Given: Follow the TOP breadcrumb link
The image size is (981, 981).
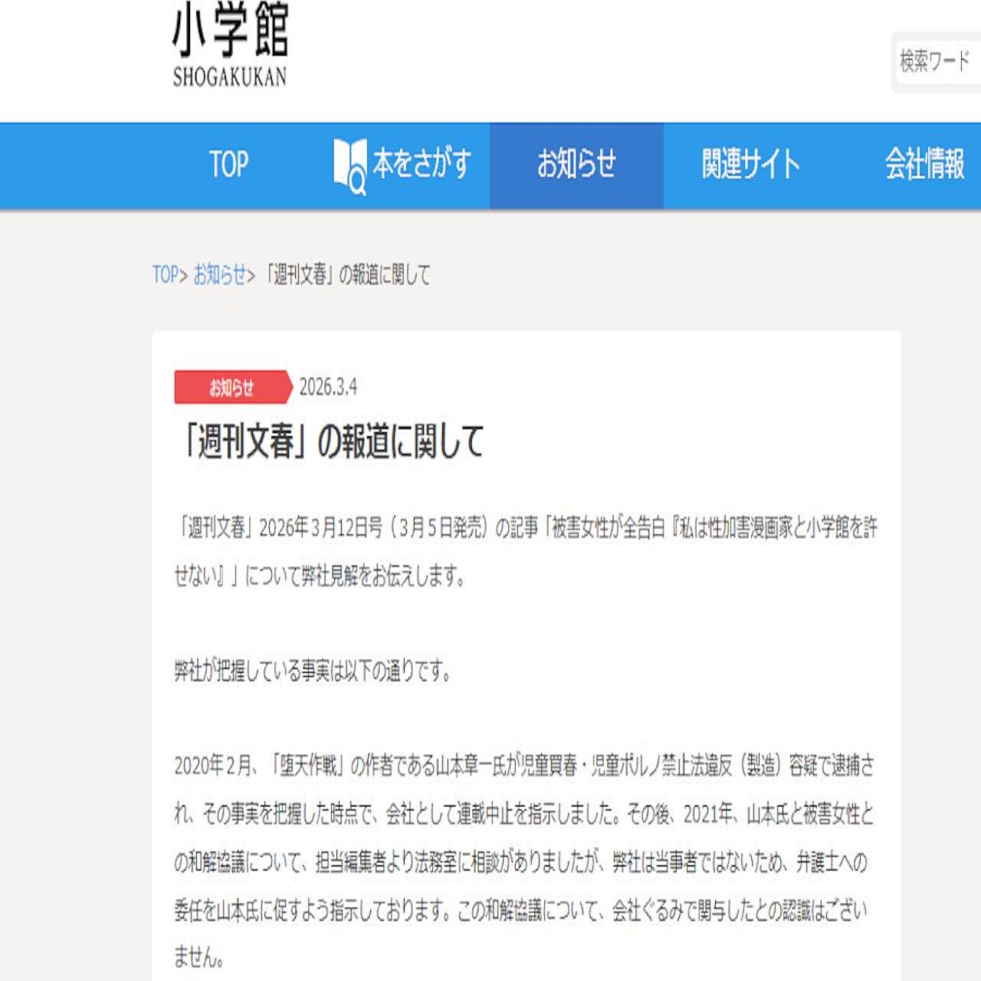Looking at the screenshot, I should point(165,274).
